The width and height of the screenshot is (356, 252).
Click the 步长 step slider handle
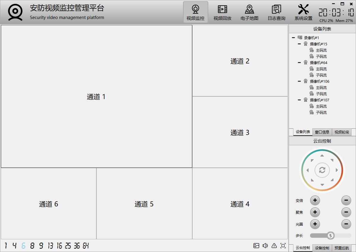330,236
